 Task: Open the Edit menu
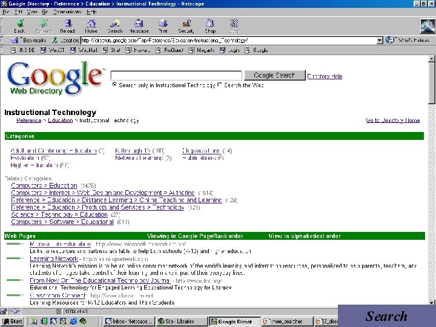[x=18, y=12]
